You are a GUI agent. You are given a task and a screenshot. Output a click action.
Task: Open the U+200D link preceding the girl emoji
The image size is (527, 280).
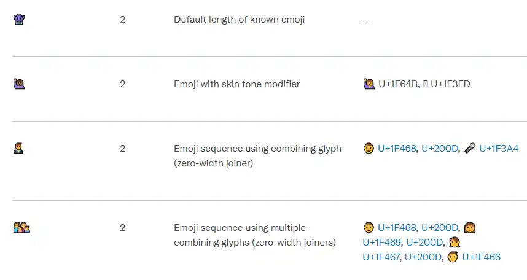pyautogui.click(x=424, y=243)
